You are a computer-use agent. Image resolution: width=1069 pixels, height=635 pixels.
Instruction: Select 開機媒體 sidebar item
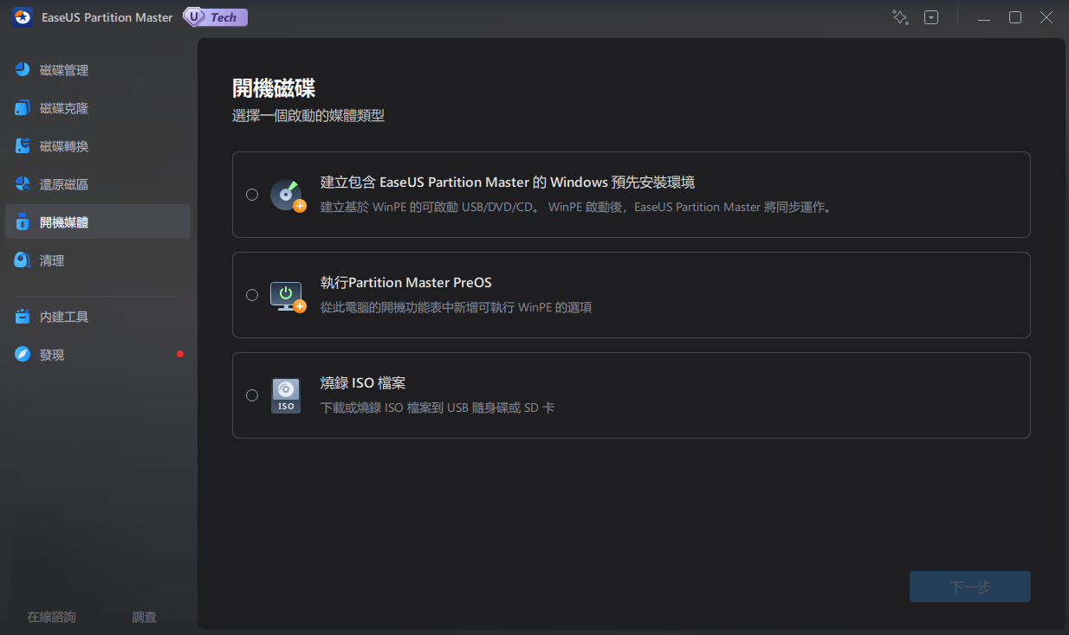click(x=98, y=221)
